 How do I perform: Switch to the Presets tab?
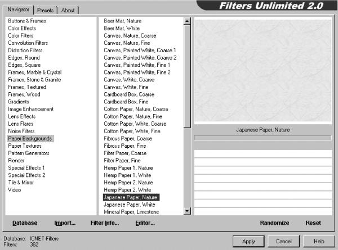coord(45,10)
